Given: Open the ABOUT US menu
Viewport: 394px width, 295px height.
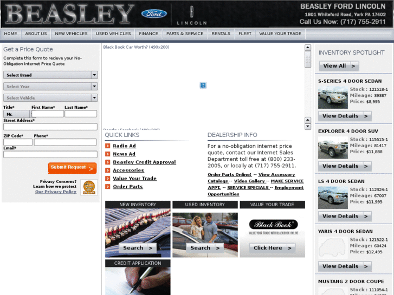Looking at the screenshot, I should coord(36,34).
